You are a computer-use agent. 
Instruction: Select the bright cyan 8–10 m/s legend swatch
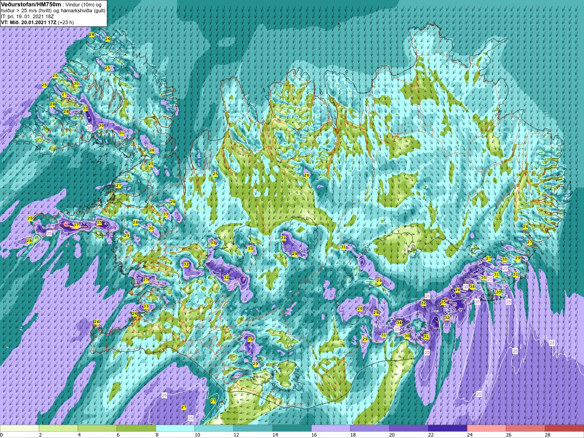[x=175, y=428]
